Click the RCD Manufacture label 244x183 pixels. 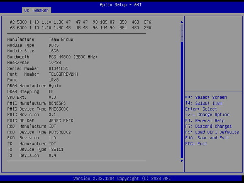pos(27,126)
